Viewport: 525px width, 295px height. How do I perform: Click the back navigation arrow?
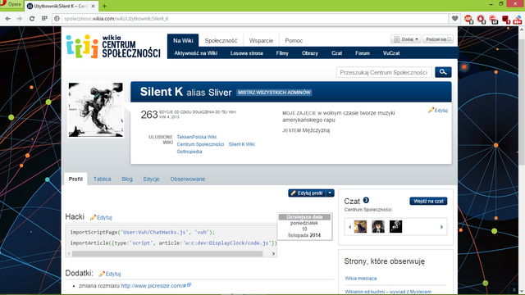(x=7, y=19)
